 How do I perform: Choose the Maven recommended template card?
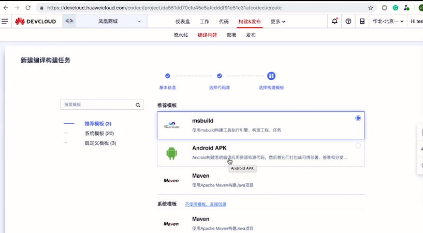point(261,180)
